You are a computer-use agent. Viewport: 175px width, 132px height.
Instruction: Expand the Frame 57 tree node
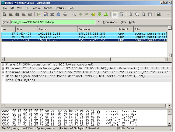click(x=3, y=65)
